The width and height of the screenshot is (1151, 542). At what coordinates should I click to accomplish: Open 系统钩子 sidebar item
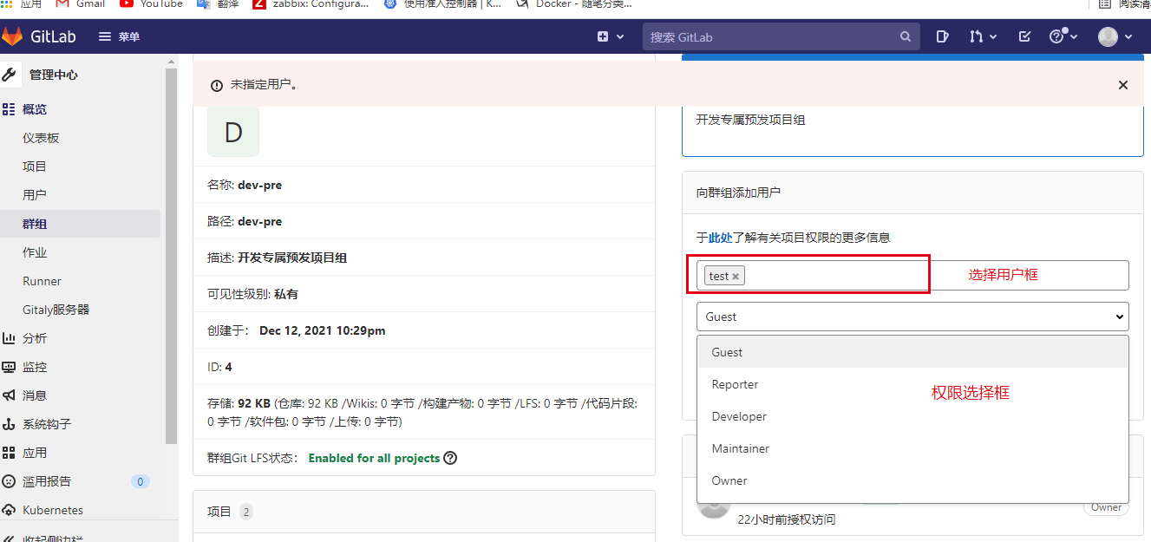click(47, 424)
